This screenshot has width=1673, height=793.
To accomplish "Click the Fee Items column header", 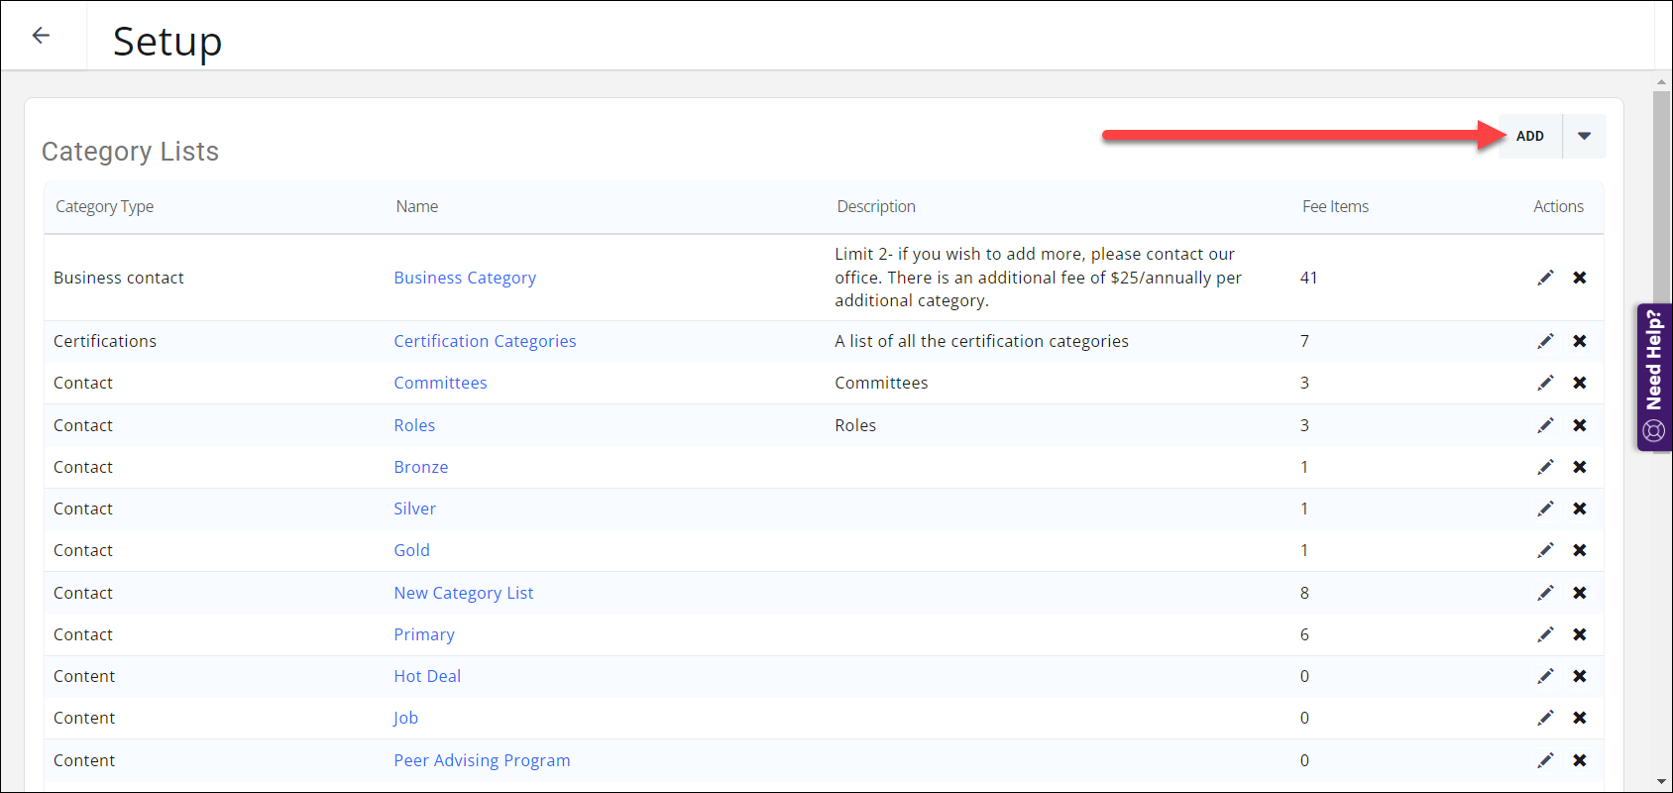I will (1335, 206).
